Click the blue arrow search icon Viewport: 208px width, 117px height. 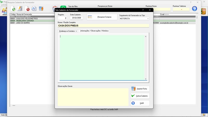pos(194,9)
